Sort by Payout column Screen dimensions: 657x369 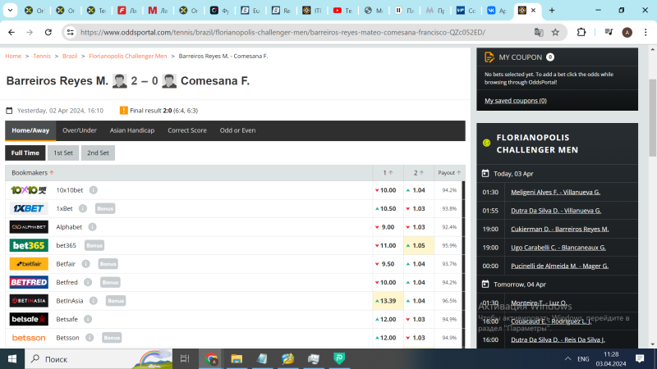[x=447, y=173]
